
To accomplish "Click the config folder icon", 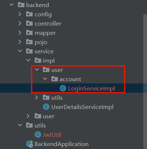I will (x=29, y=14).
